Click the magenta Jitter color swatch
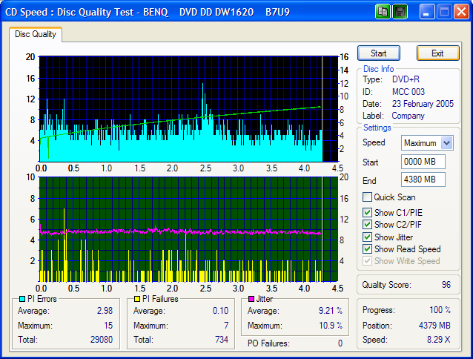 [251, 299]
